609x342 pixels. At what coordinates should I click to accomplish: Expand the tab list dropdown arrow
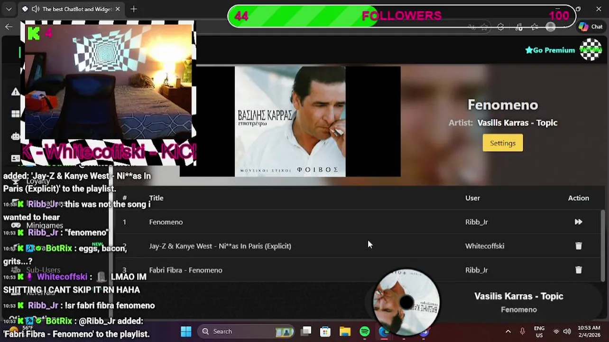(9, 9)
